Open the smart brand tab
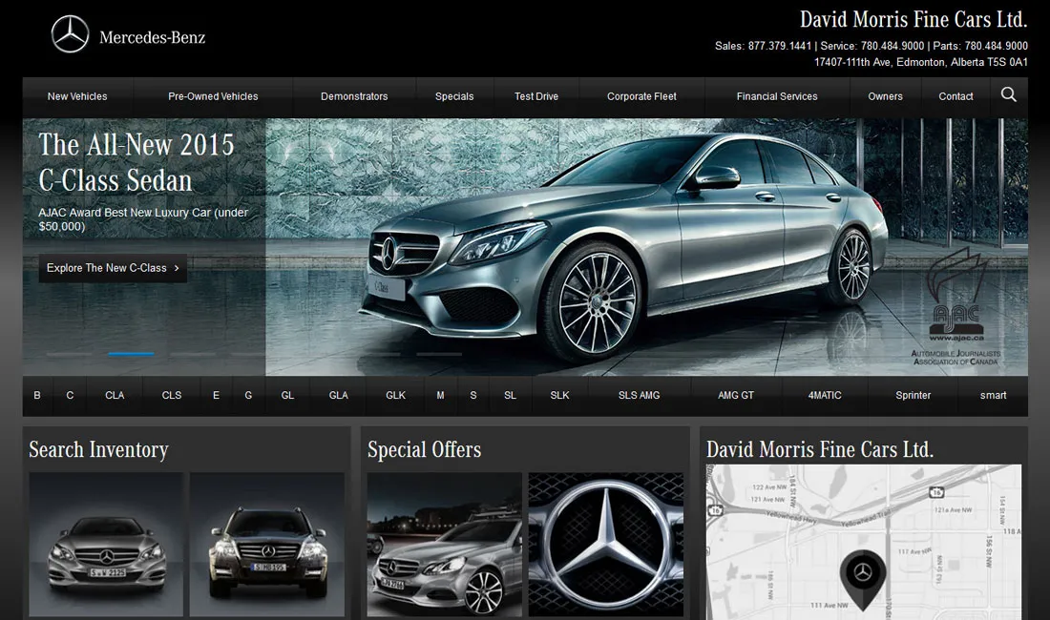The height and width of the screenshot is (620, 1050). pos(993,395)
